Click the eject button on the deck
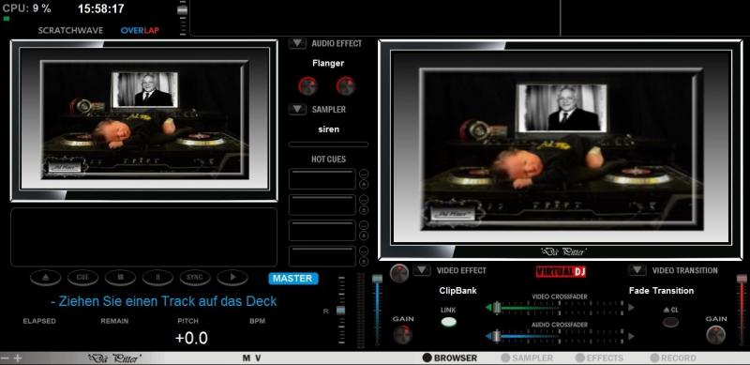 tap(45, 278)
